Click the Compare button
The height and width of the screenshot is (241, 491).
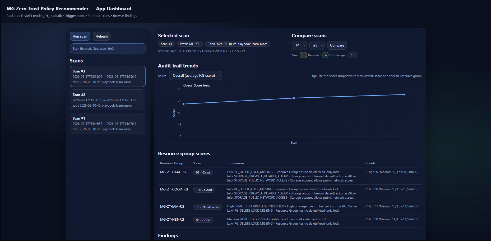click(337, 46)
